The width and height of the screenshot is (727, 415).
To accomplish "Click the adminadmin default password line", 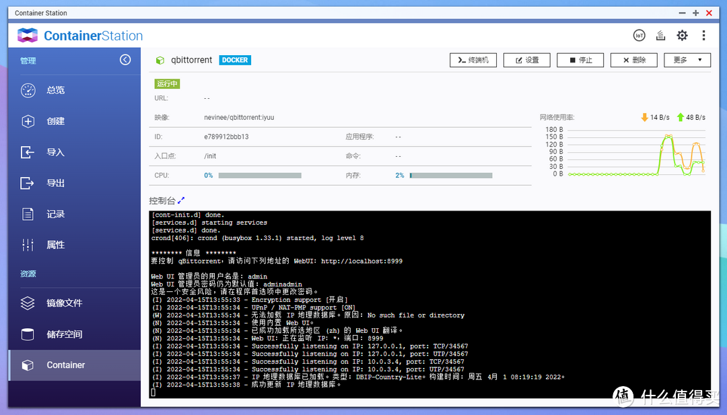I will pos(226,285).
